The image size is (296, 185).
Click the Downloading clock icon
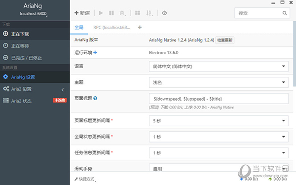[5, 34]
